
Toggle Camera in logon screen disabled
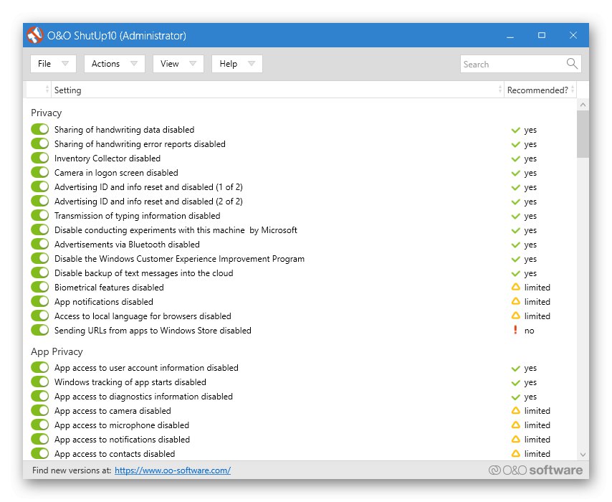(x=40, y=173)
